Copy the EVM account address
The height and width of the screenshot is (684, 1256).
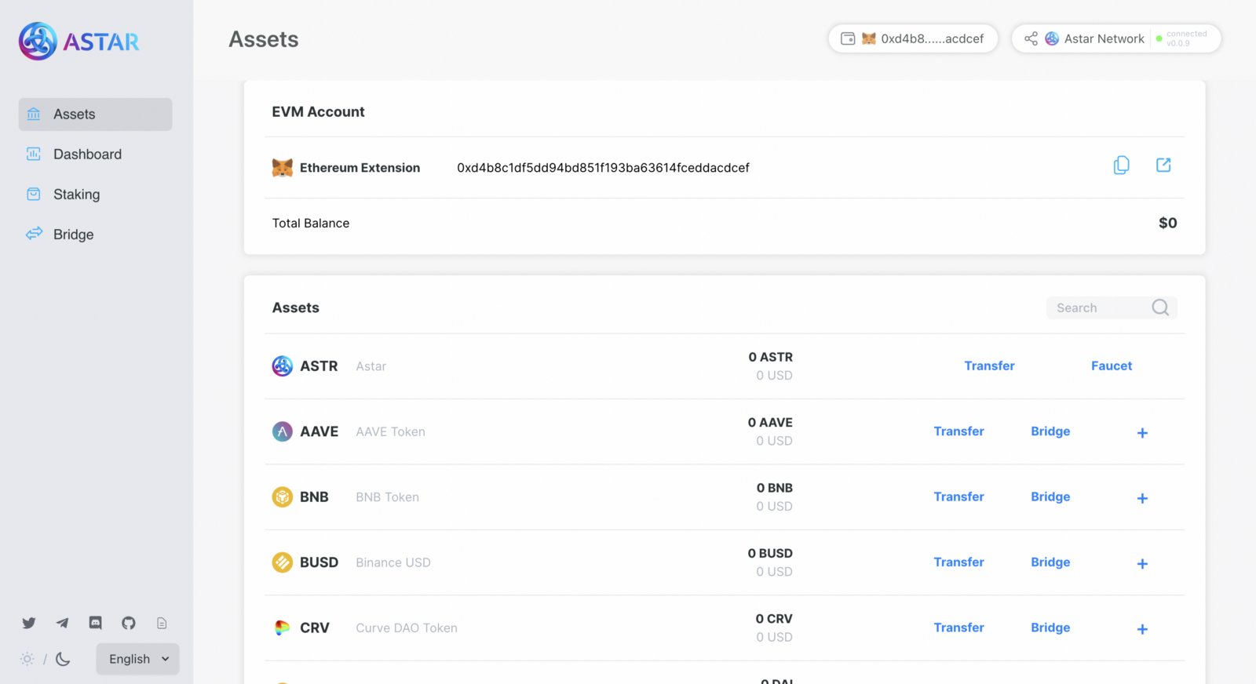pyautogui.click(x=1122, y=166)
